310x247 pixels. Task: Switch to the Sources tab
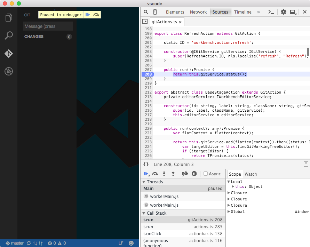(x=220, y=12)
